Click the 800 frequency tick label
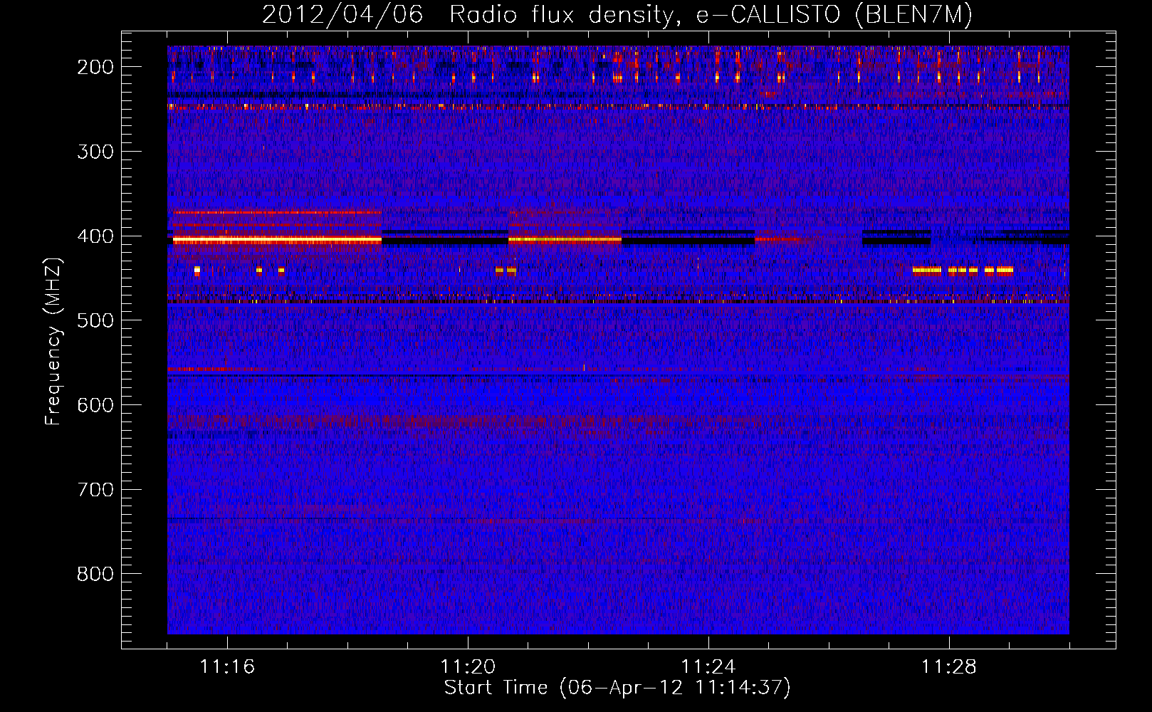The height and width of the screenshot is (712, 1152). pyautogui.click(x=95, y=574)
